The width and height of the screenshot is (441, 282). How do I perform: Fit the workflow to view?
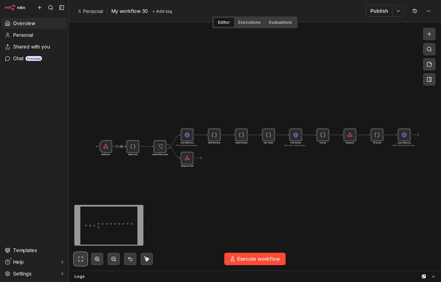pos(81,259)
